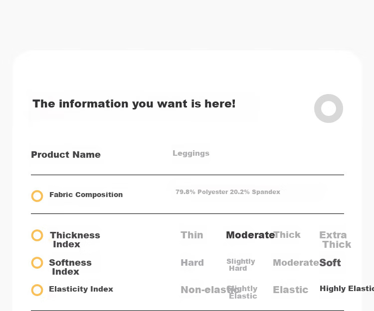Select the Thick thickness option

[x=287, y=235]
